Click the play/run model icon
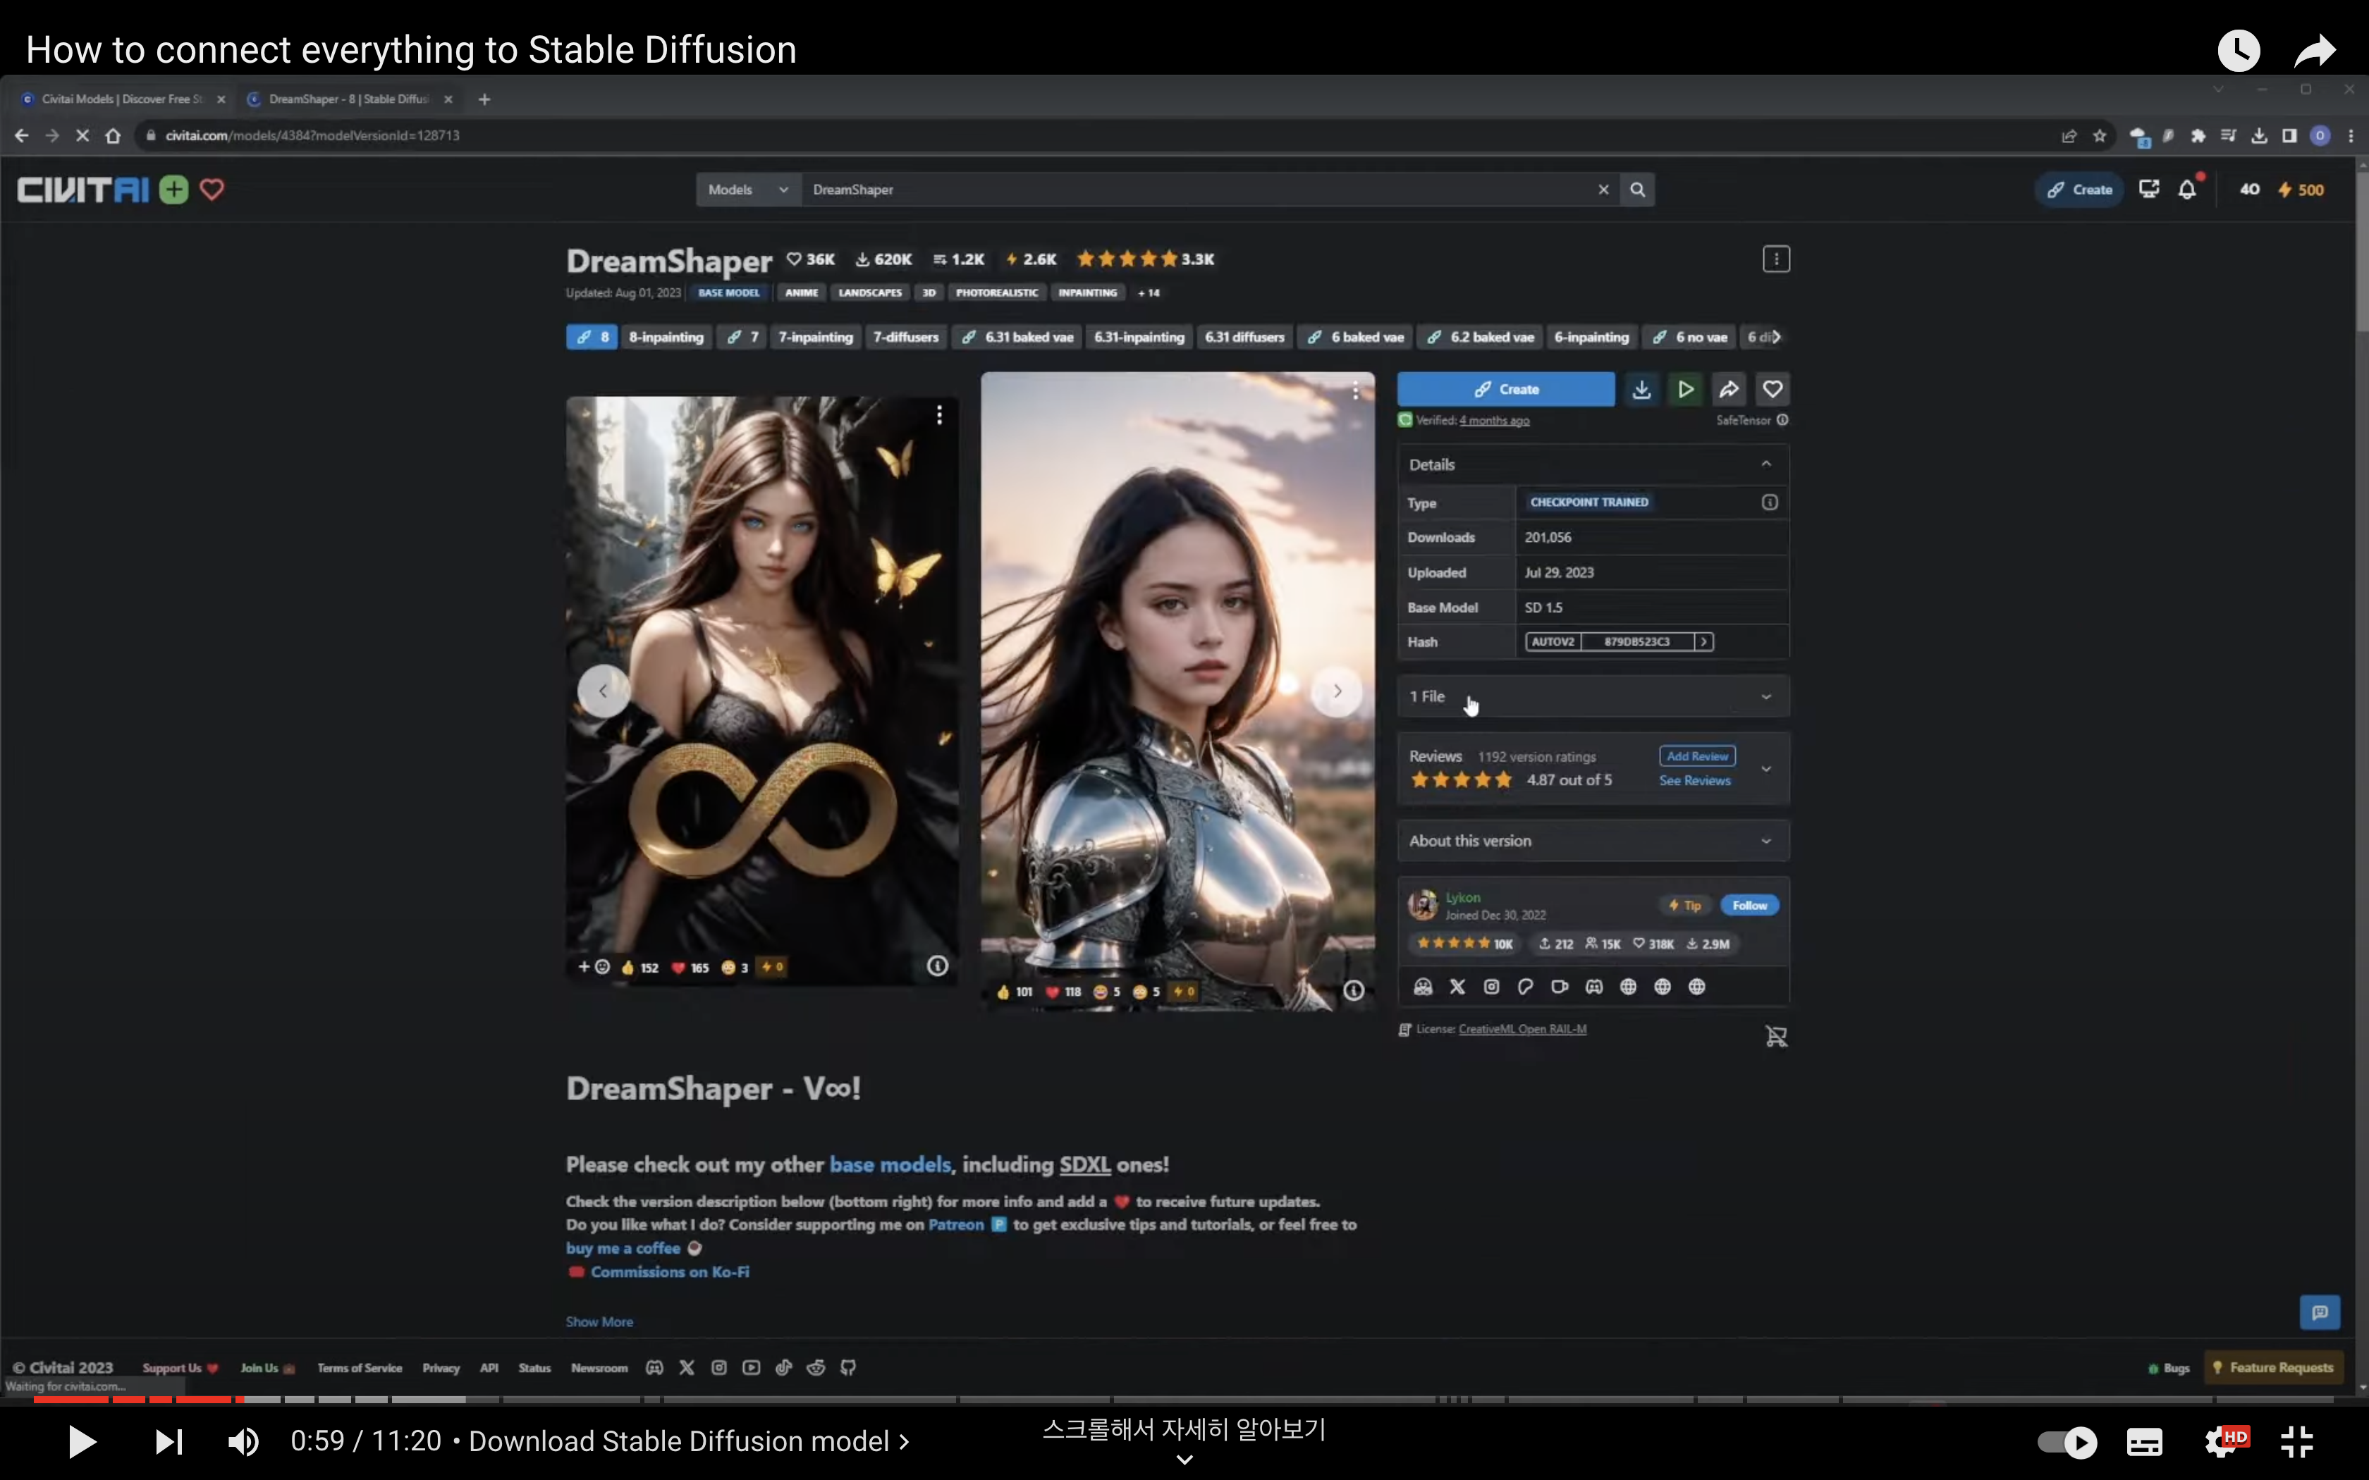This screenshot has width=2369, height=1480. [x=1686, y=390]
